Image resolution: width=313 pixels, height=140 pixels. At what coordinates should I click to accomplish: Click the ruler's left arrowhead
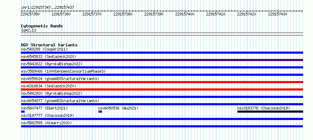point(22,11)
